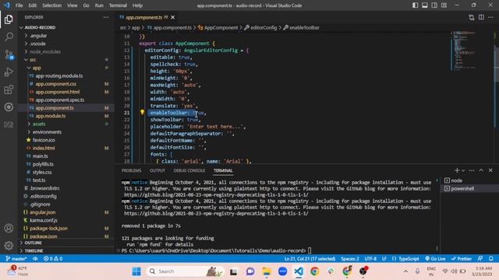Switch to the DEBUG CONSOLE tab

pyautogui.click(x=189, y=170)
